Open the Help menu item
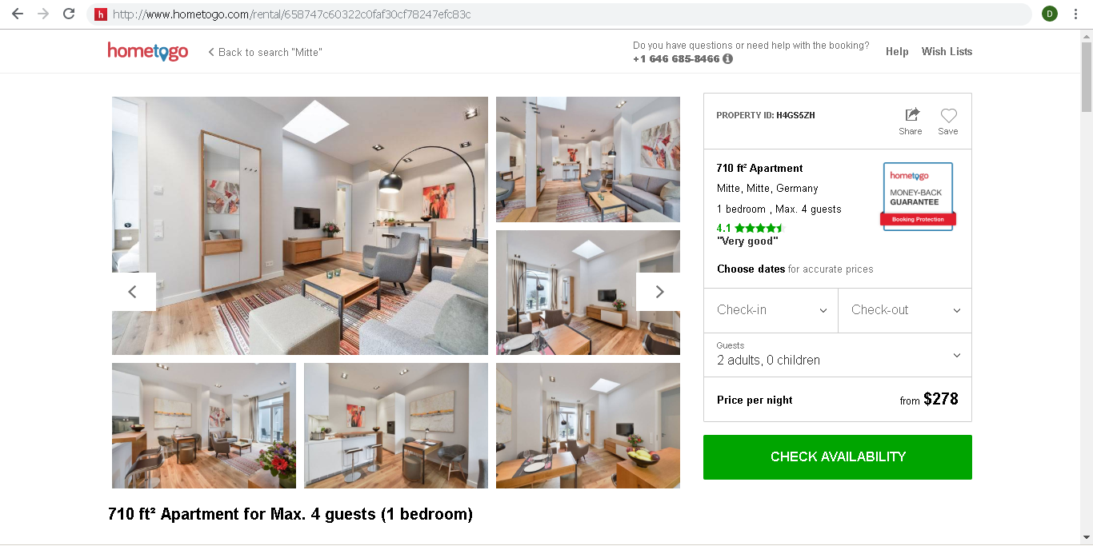 coord(897,51)
